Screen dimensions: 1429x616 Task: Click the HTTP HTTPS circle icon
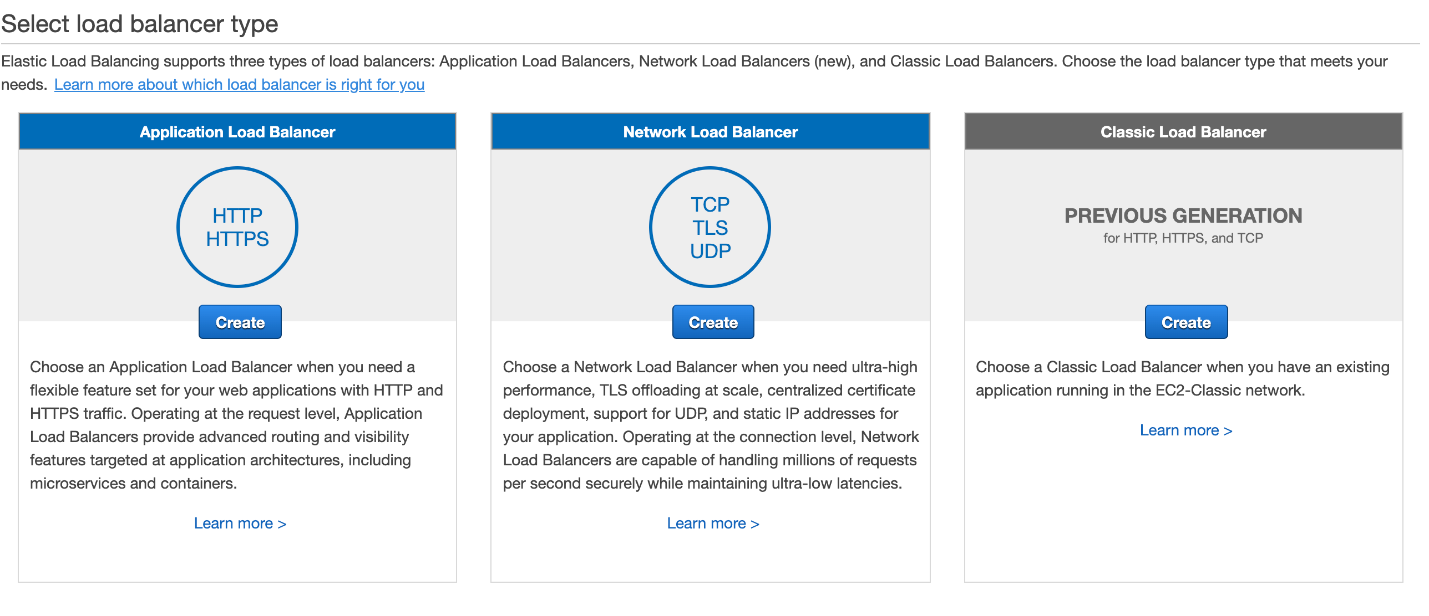click(237, 227)
